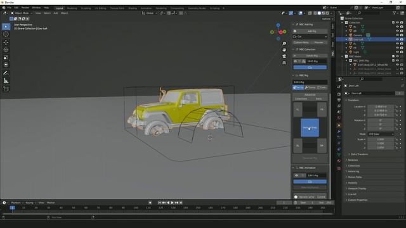
Task: Click the Blender logo menu icon
Action: tap(4, 8)
